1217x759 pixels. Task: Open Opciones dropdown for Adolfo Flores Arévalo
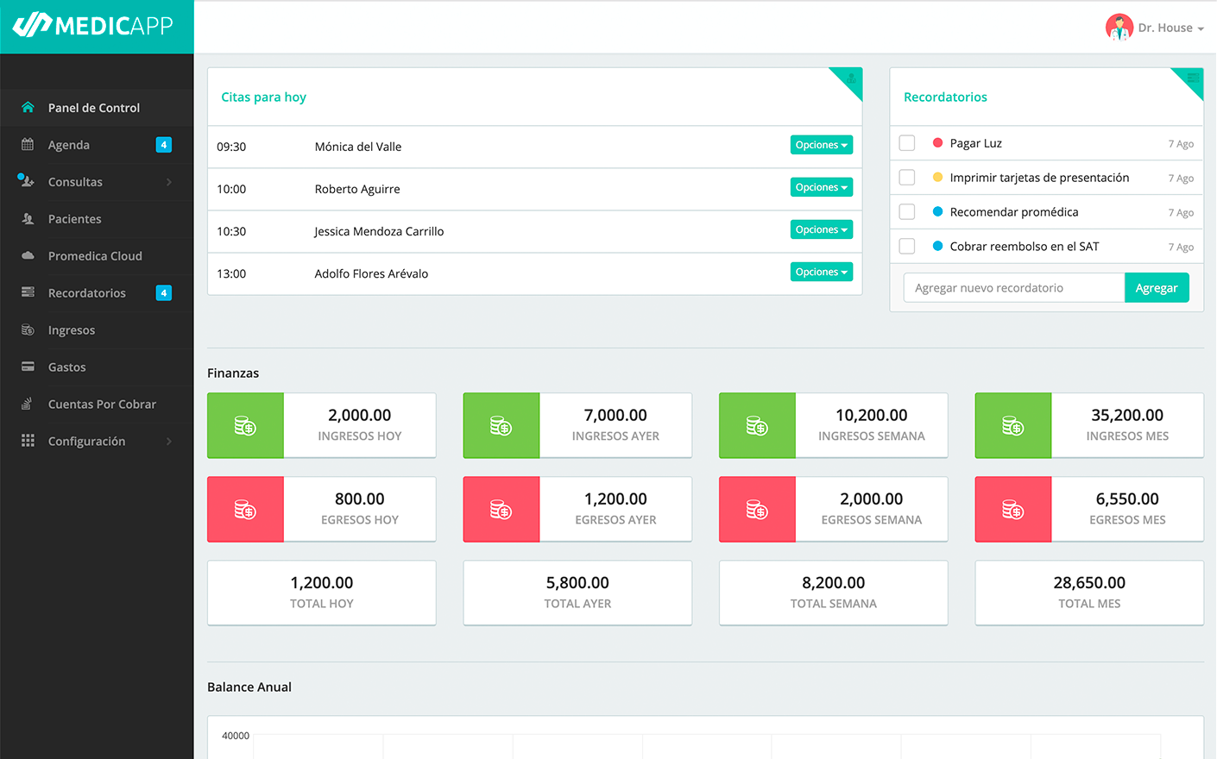[822, 272]
